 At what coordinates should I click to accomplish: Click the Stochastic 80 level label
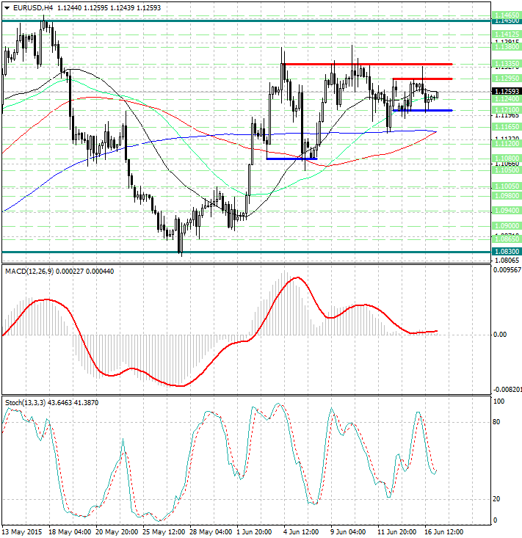[497, 422]
